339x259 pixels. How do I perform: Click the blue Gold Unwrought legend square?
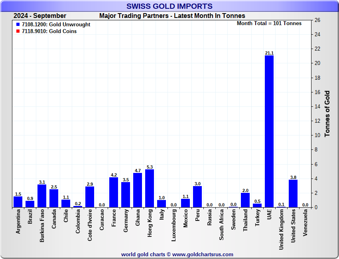tap(18, 25)
